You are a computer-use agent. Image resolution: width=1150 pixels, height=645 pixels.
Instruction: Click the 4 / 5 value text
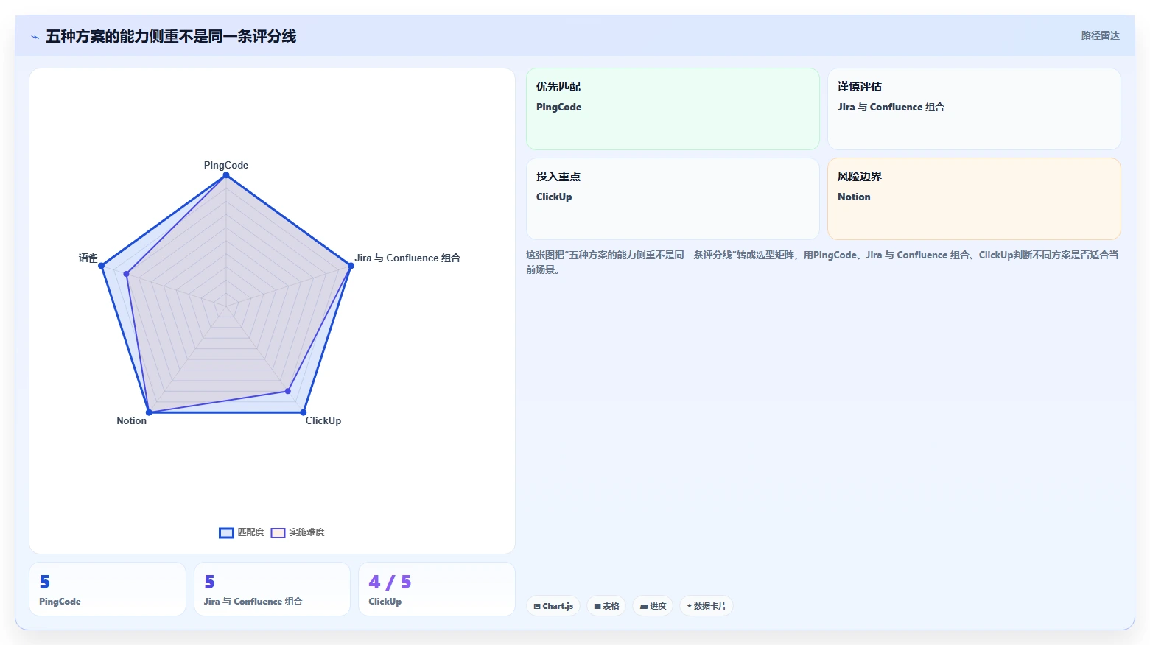tap(390, 582)
